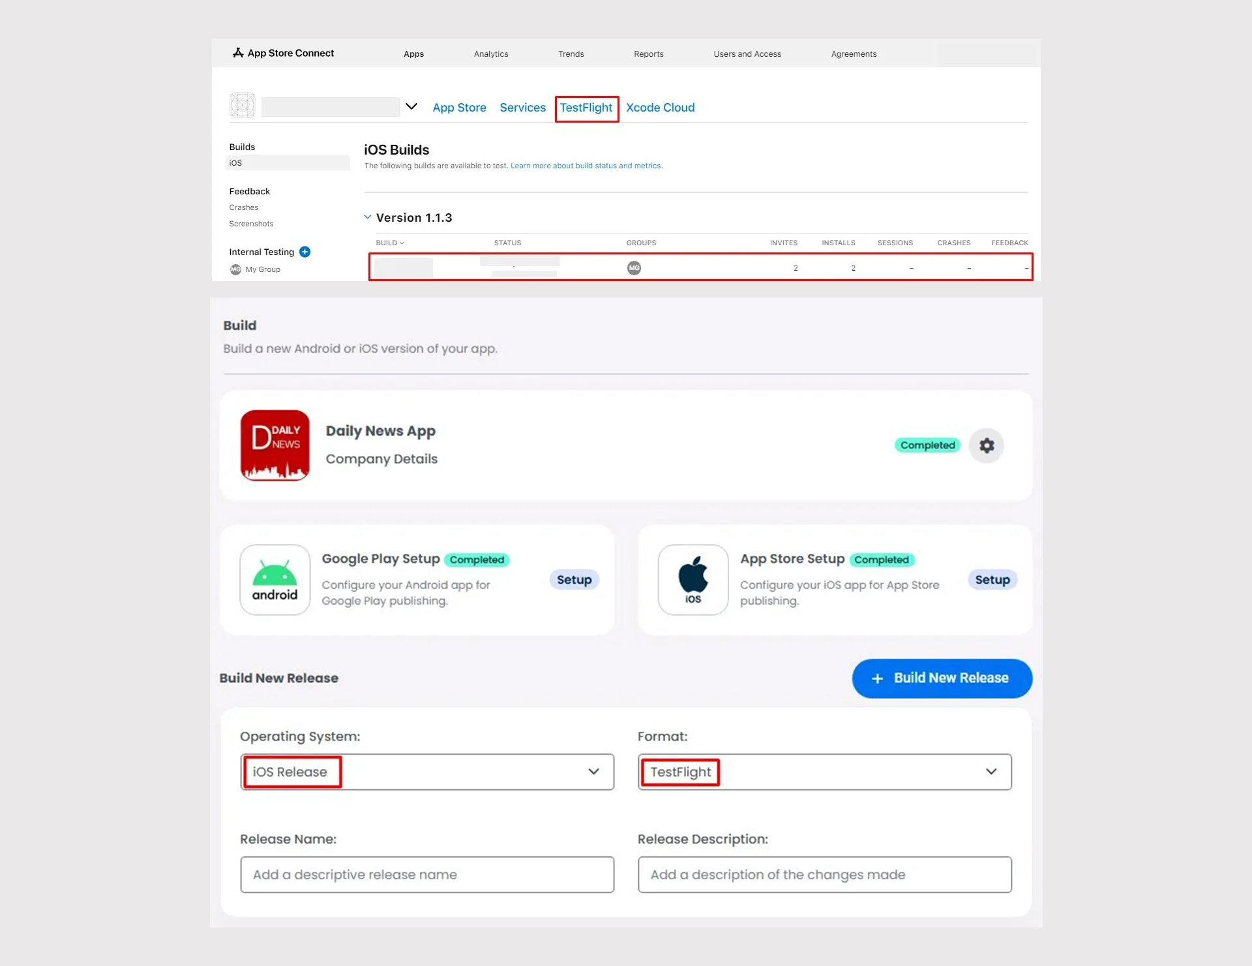Click the App Store Connect logo
This screenshot has height=966, width=1252.
tap(283, 53)
